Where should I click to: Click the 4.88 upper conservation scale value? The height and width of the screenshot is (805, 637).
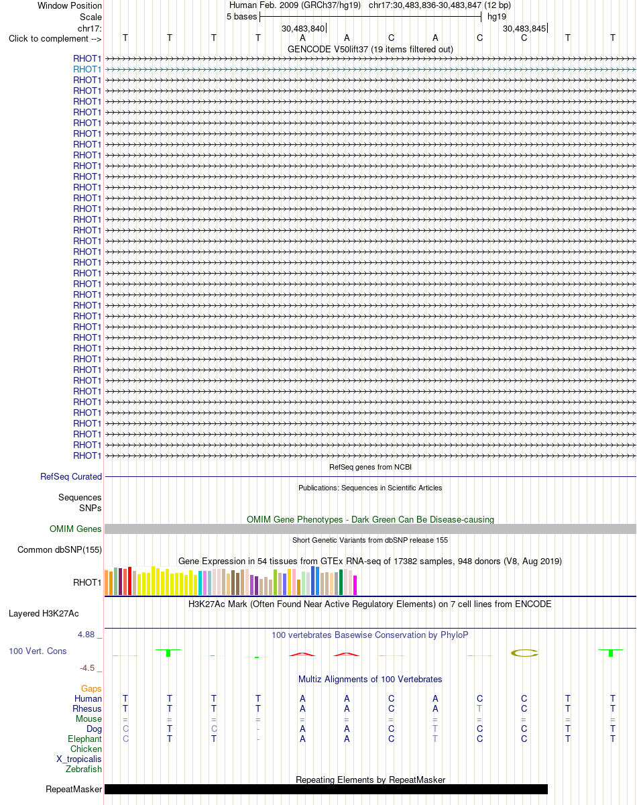(x=88, y=634)
